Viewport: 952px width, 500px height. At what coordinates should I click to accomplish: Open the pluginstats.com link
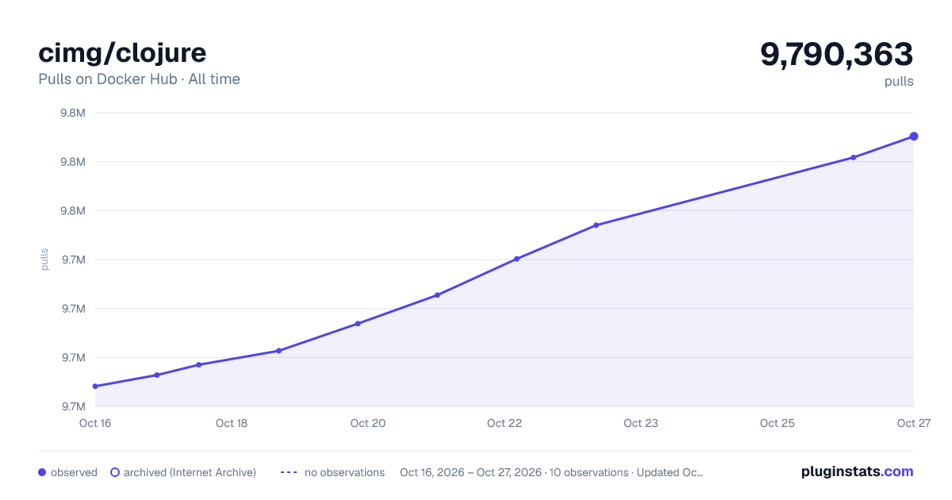click(x=857, y=471)
